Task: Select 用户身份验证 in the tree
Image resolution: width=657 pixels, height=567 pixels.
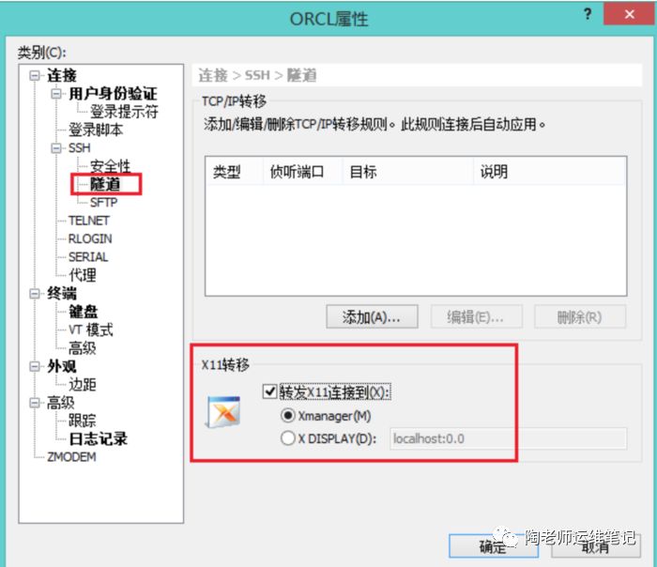Action: click(x=114, y=94)
